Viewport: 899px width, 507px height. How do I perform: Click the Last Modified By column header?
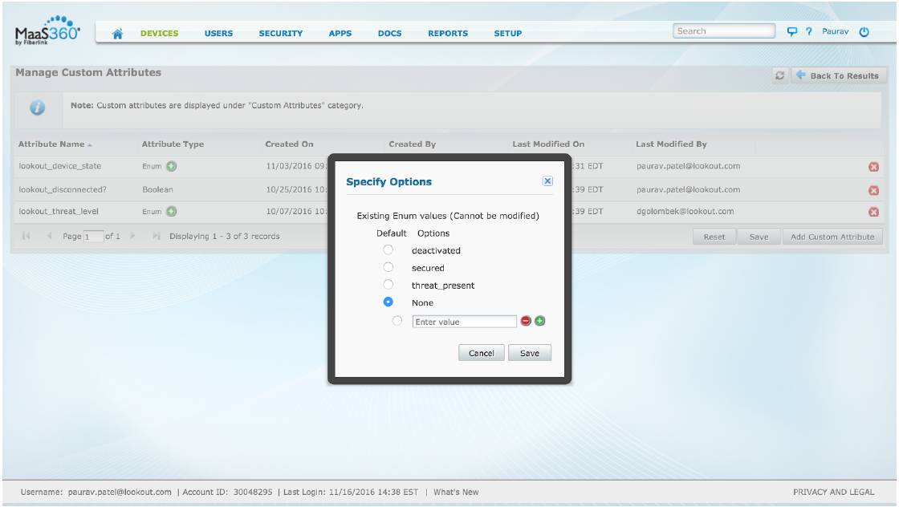[x=671, y=144]
